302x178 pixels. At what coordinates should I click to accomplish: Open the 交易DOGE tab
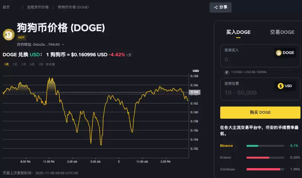[282, 32]
